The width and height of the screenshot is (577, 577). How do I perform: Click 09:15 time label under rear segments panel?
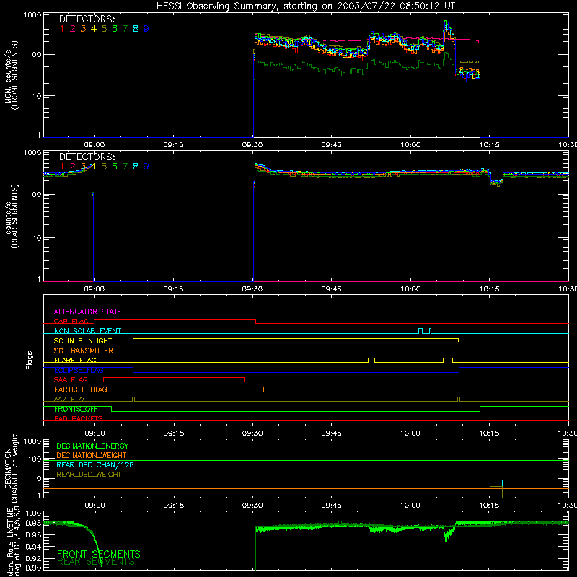173,289
